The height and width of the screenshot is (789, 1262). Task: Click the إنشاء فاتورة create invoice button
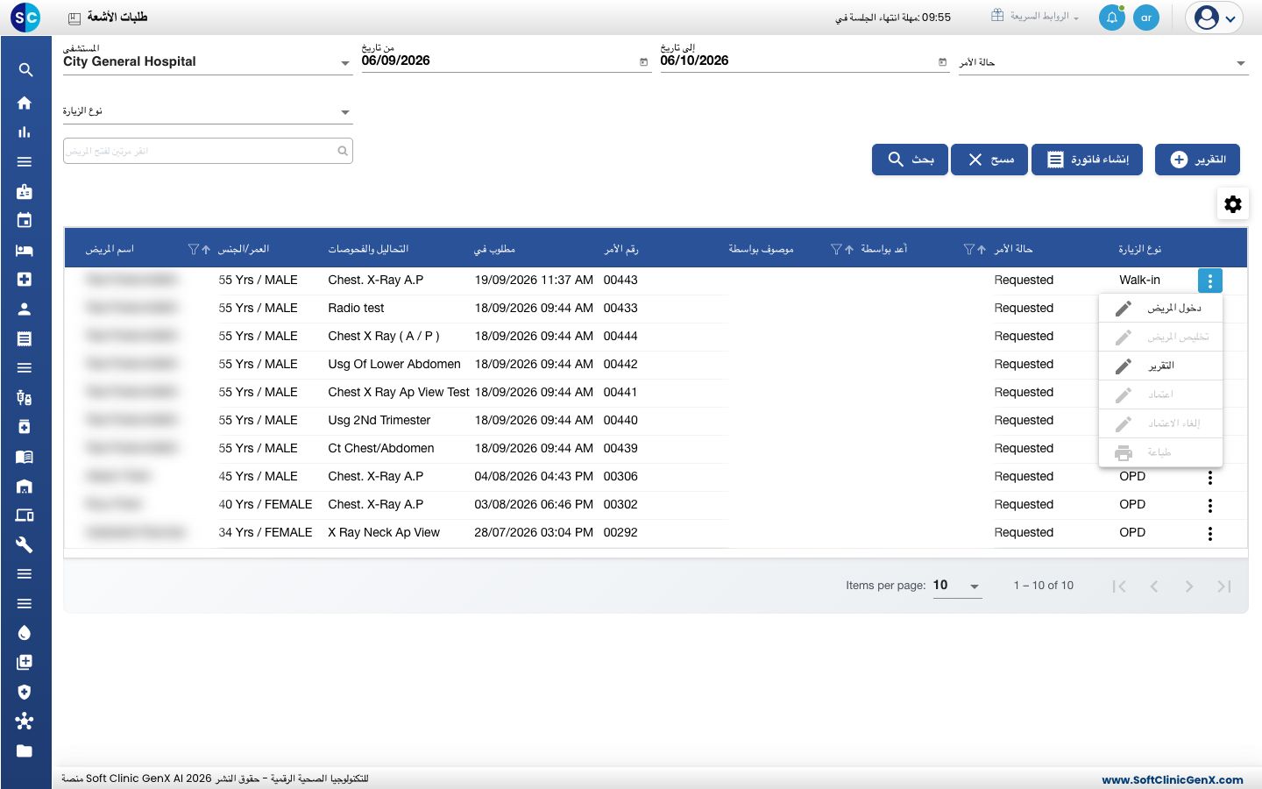coord(1088,160)
